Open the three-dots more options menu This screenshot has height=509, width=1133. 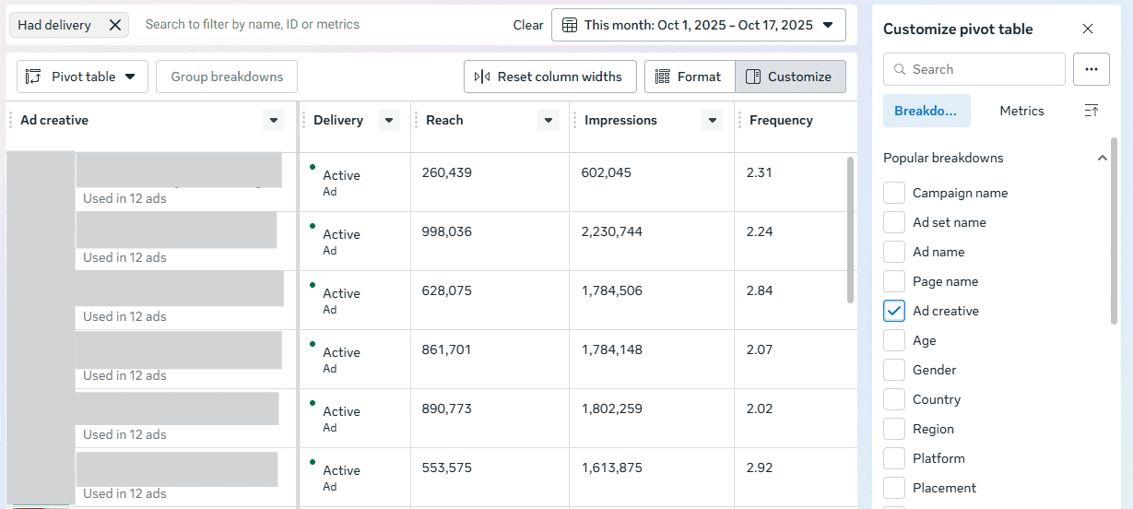tap(1092, 69)
